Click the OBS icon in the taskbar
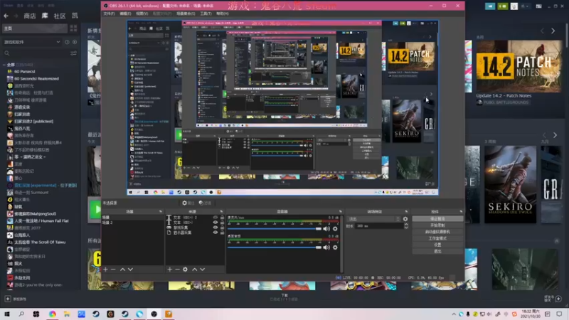The height and width of the screenshot is (320, 569). tap(154, 314)
